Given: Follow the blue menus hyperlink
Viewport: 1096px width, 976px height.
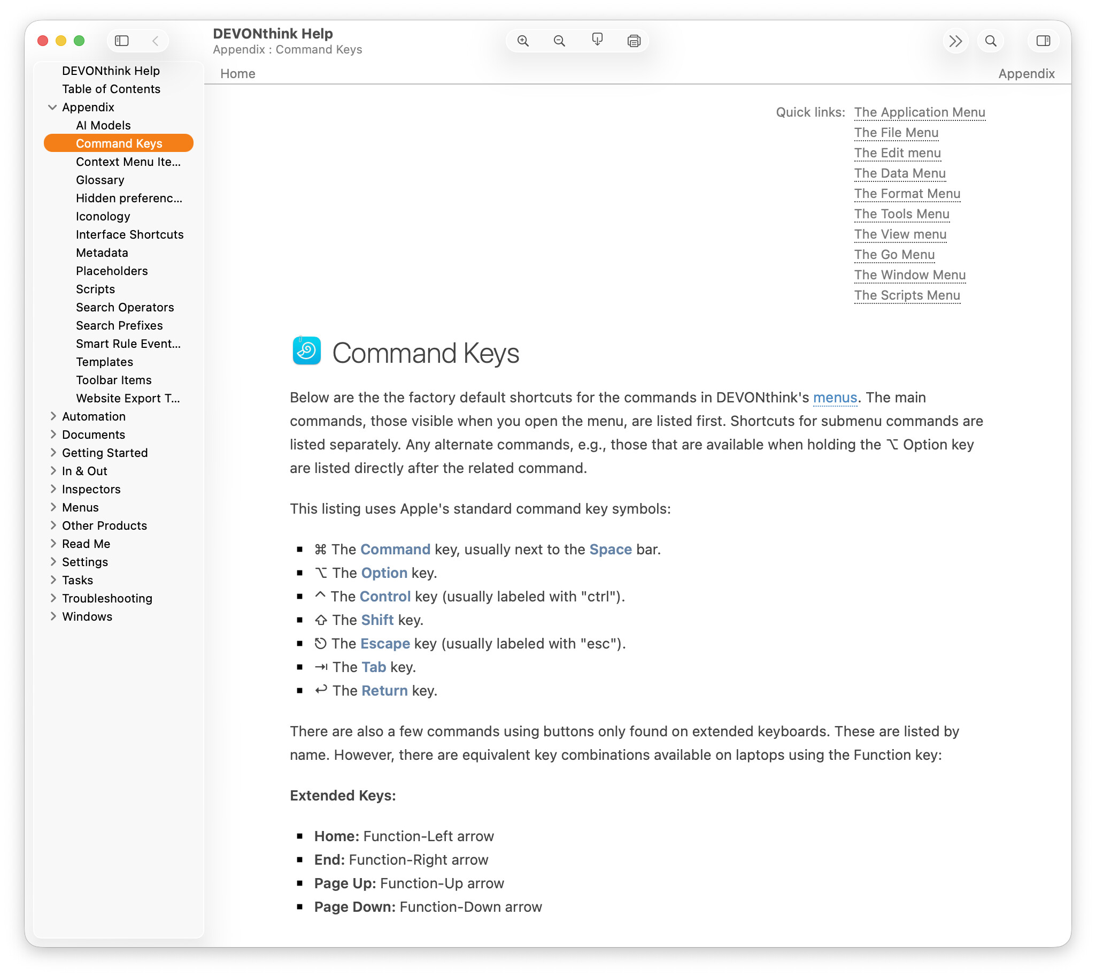Looking at the screenshot, I should point(835,398).
